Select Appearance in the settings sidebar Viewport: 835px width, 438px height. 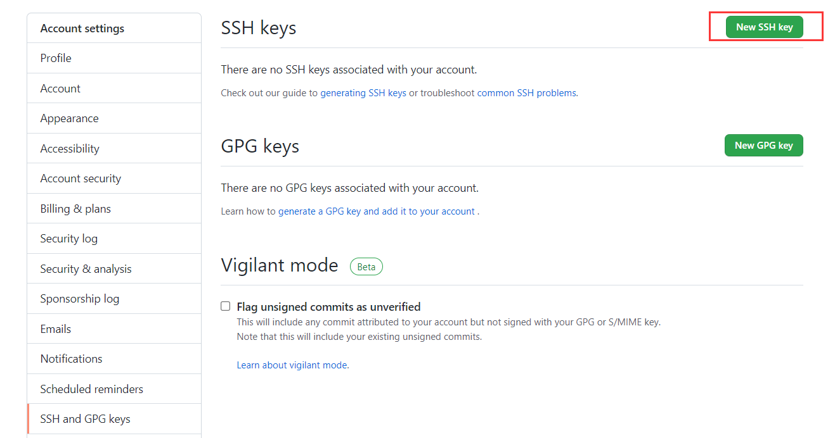[69, 118]
